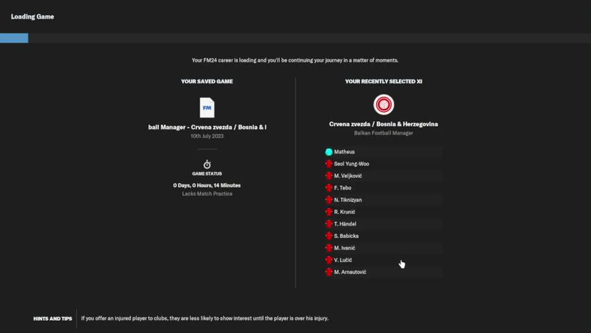Select player name M. Arnautović
This screenshot has width=591, height=333.
pyautogui.click(x=350, y=272)
